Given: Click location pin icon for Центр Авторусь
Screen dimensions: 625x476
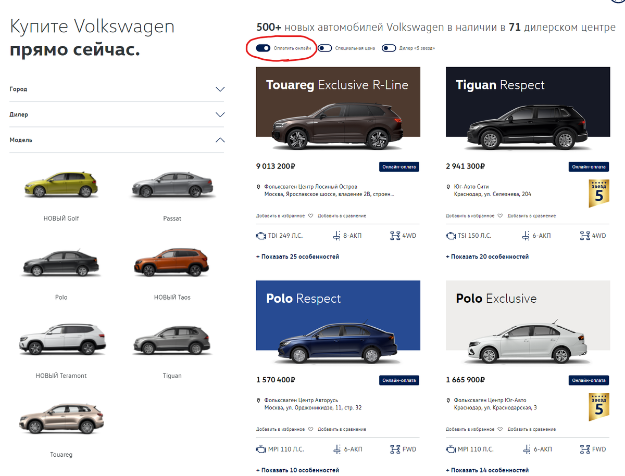Looking at the screenshot, I should pyautogui.click(x=258, y=401).
